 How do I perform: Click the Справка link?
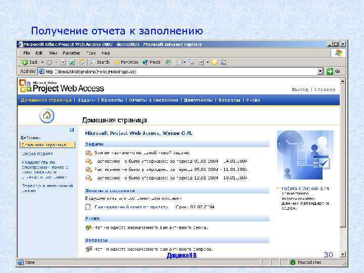click(x=325, y=89)
